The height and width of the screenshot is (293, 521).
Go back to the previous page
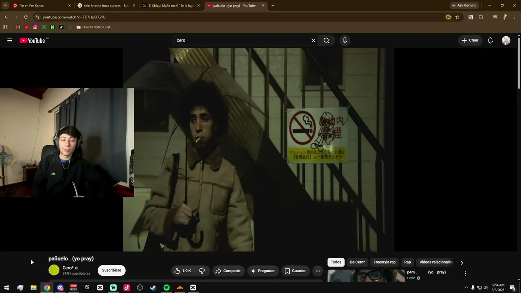pyautogui.click(x=6, y=17)
